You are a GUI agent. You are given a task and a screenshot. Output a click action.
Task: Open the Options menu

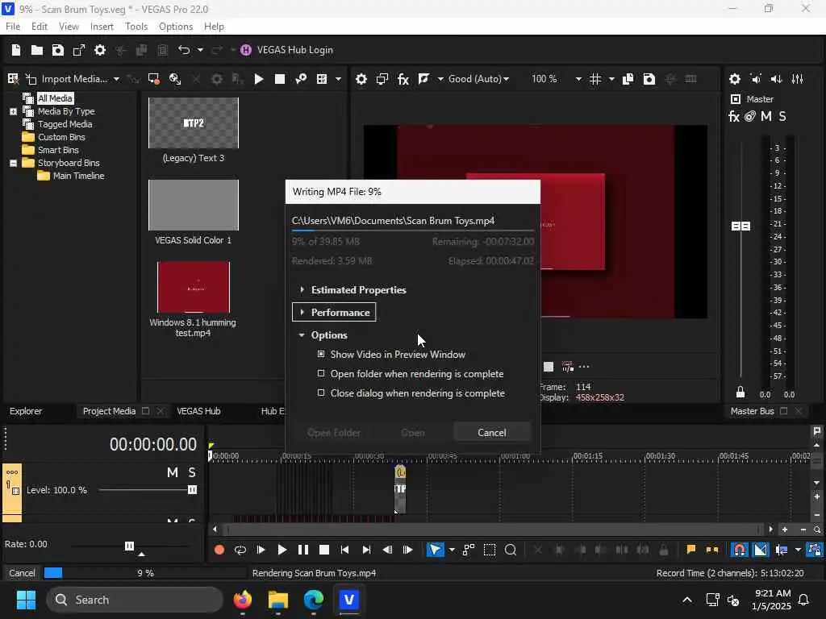tap(176, 27)
